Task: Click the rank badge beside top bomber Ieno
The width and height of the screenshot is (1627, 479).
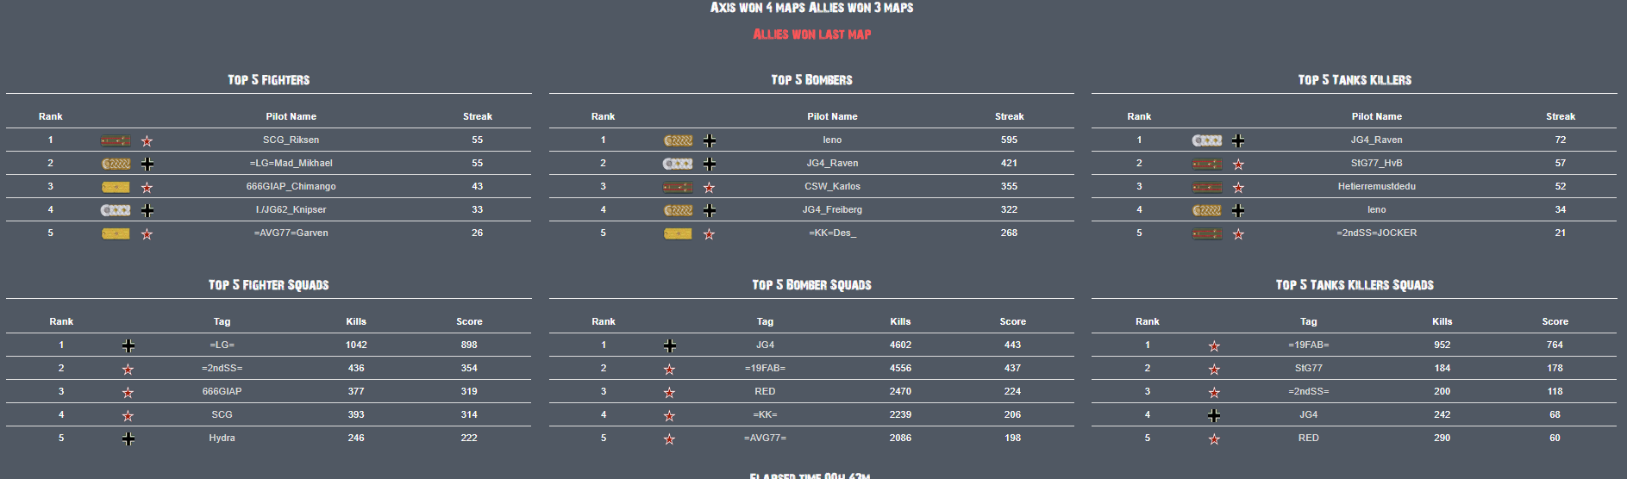Action: (x=678, y=140)
